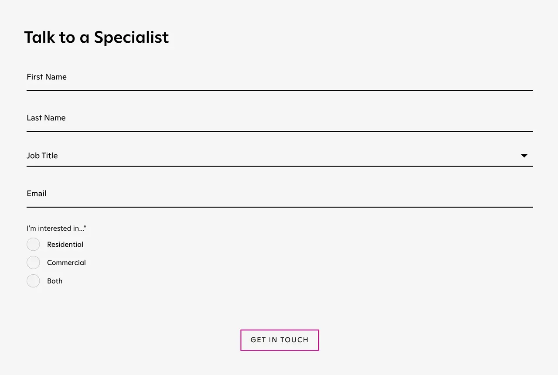This screenshot has width=558, height=375.
Task: Choose the Commercial interest option
Action: pyautogui.click(x=33, y=262)
